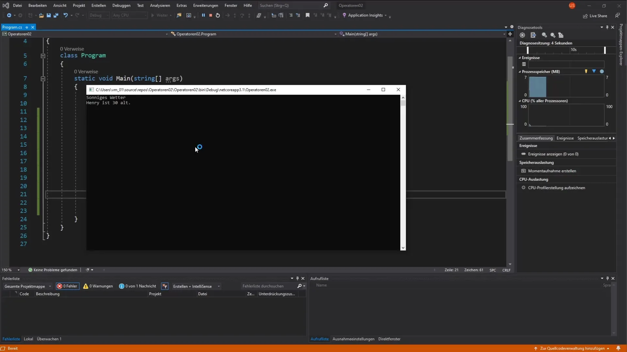
Task: Click the search magnifier in Suchen box
Action: [x=326, y=6]
